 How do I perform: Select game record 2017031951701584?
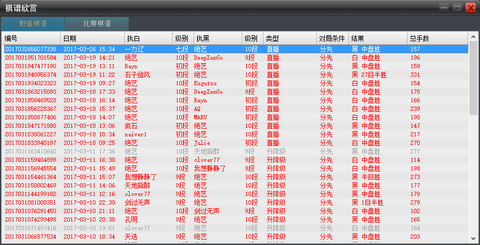pos(236,58)
